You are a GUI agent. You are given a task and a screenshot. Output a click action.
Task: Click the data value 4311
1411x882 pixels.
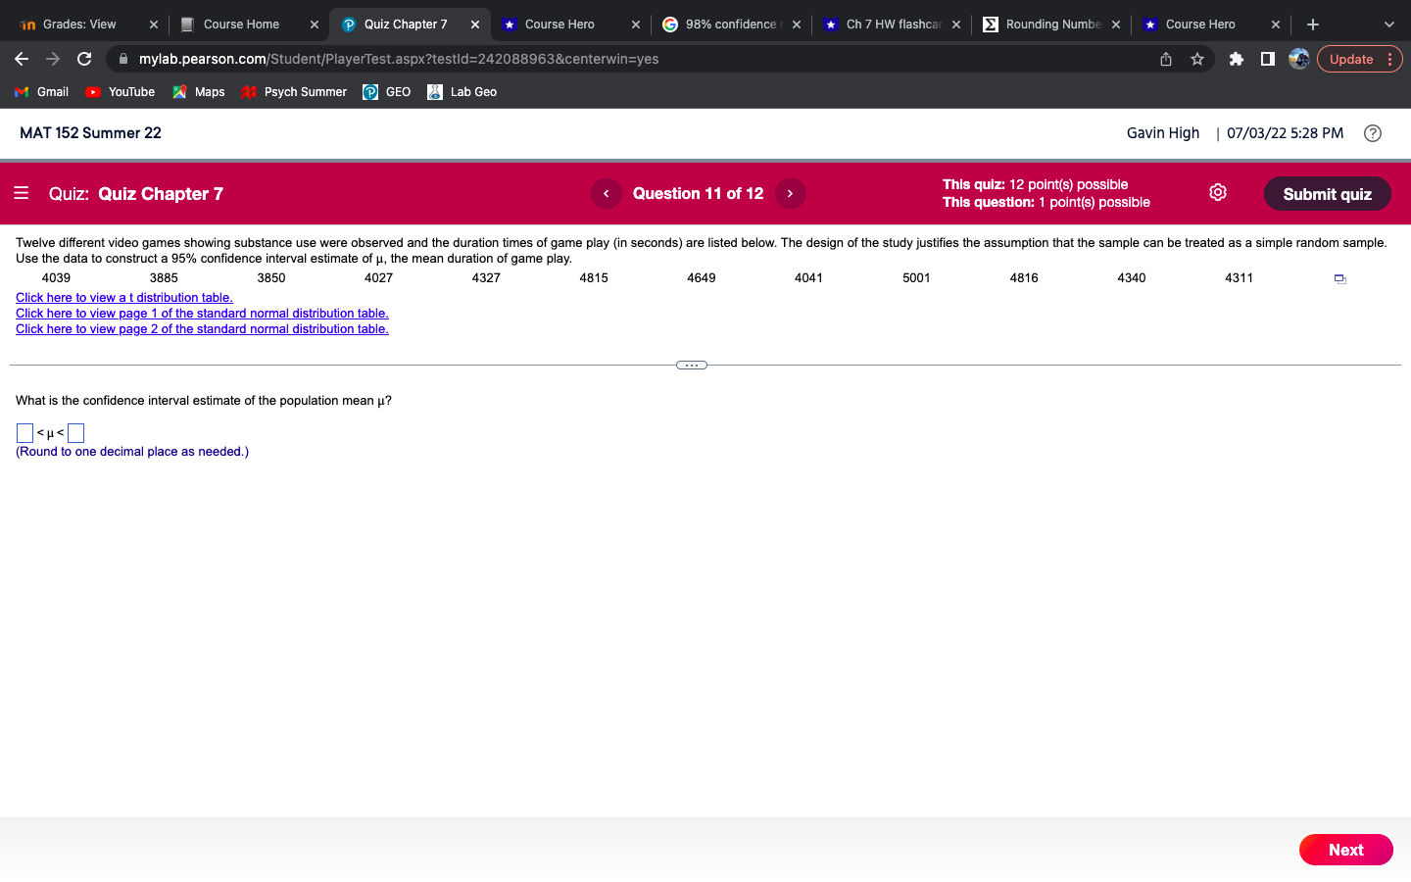[1239, 278]
